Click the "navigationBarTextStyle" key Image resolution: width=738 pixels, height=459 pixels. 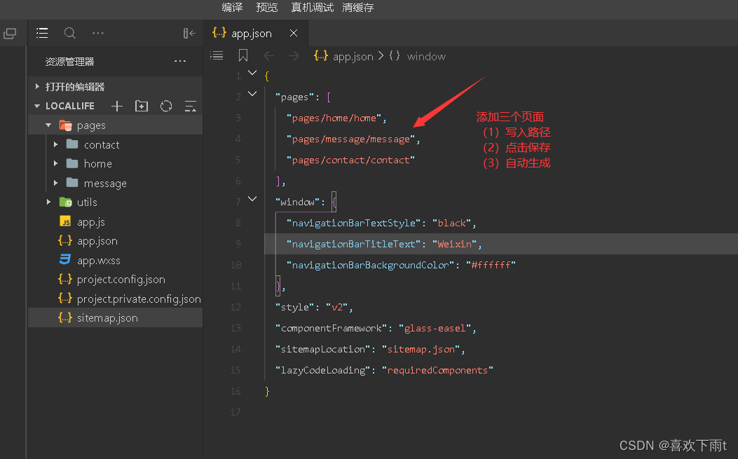354,223
